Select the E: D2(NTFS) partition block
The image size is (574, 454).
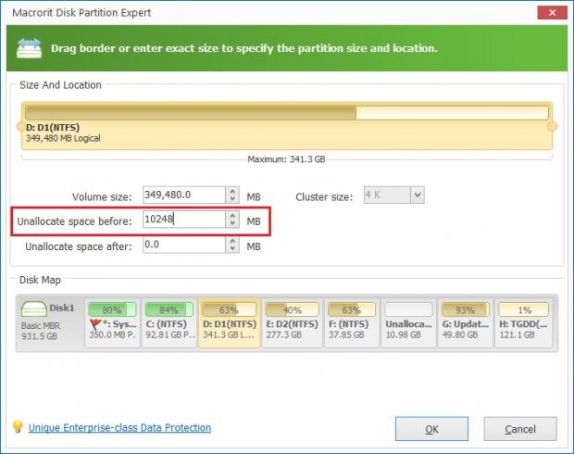(x=289, y=321)
